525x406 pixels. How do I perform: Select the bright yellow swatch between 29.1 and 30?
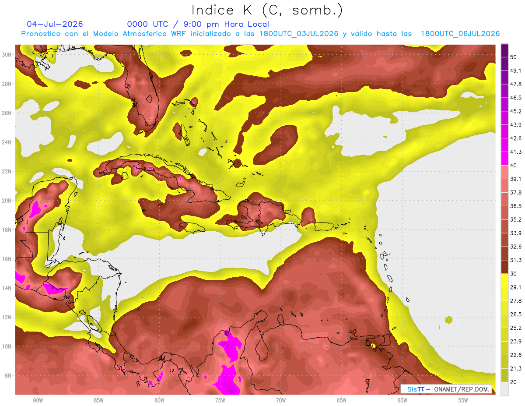coord(504,280)
